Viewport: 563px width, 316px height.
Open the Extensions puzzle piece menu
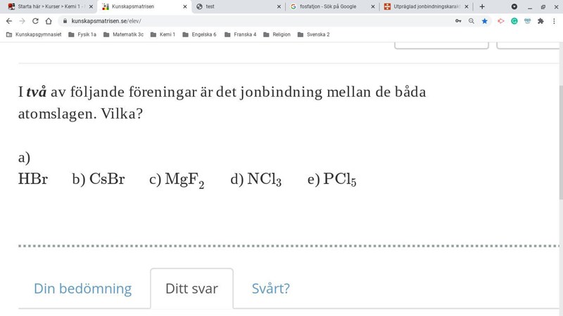tap(540, 21)
